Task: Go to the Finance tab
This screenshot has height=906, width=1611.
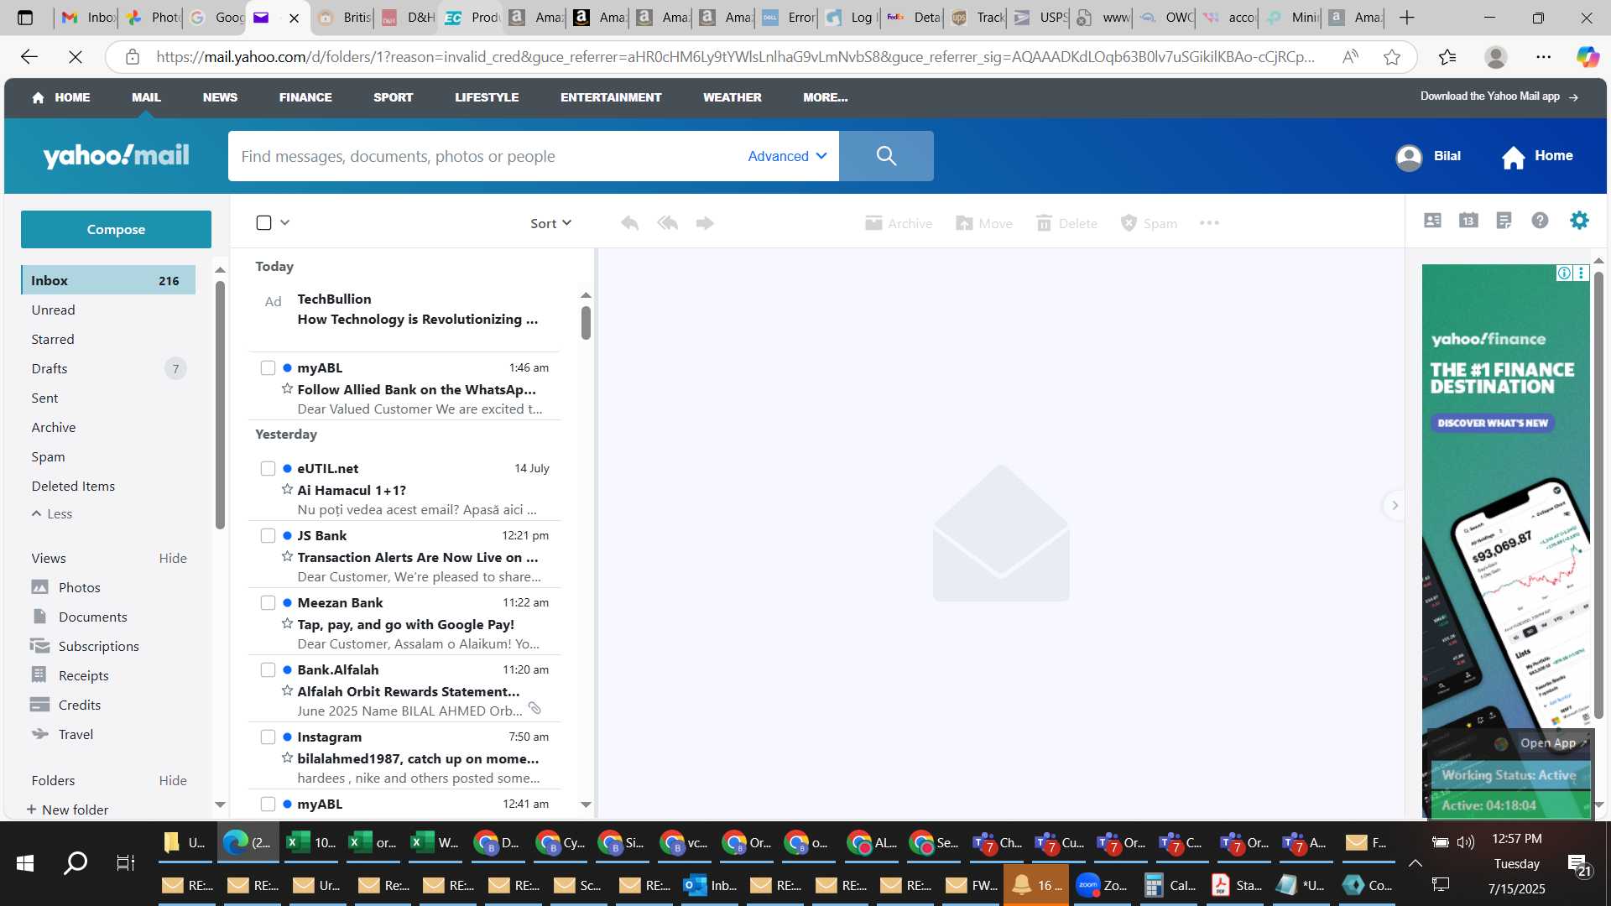Action: point(305,97)
